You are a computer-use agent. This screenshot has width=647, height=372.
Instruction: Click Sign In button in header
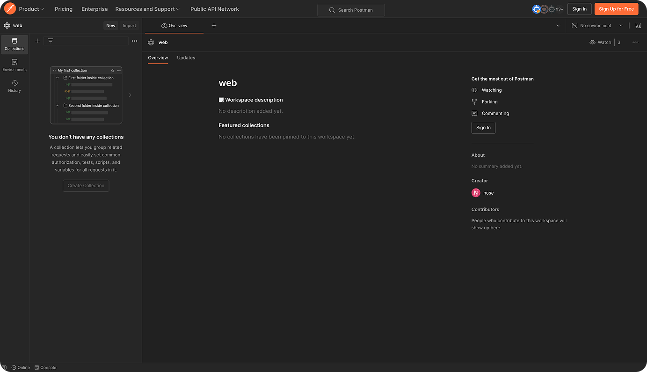pyautogui.click(x=579, y=9)
